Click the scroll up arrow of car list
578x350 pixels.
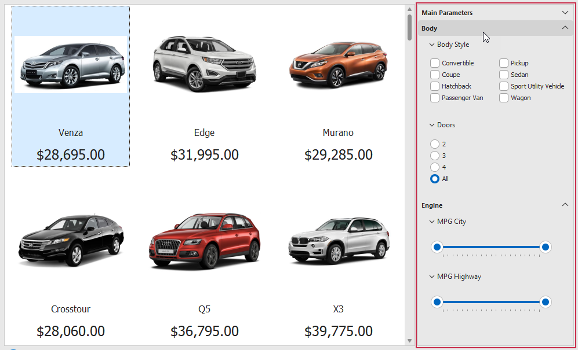pyautogui.click(x=409, y=9)
